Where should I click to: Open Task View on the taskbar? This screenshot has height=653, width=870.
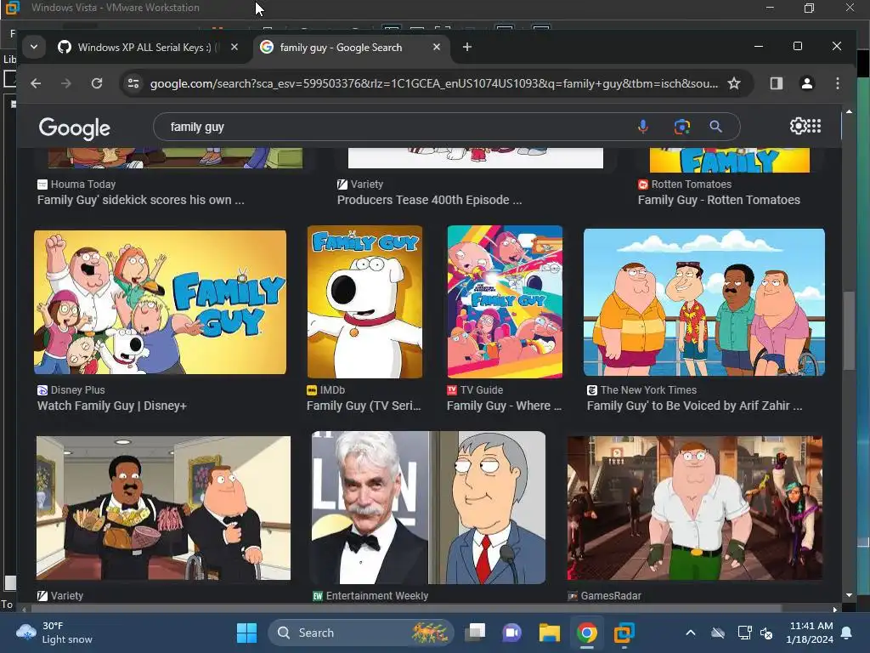(x=475, y=633)
